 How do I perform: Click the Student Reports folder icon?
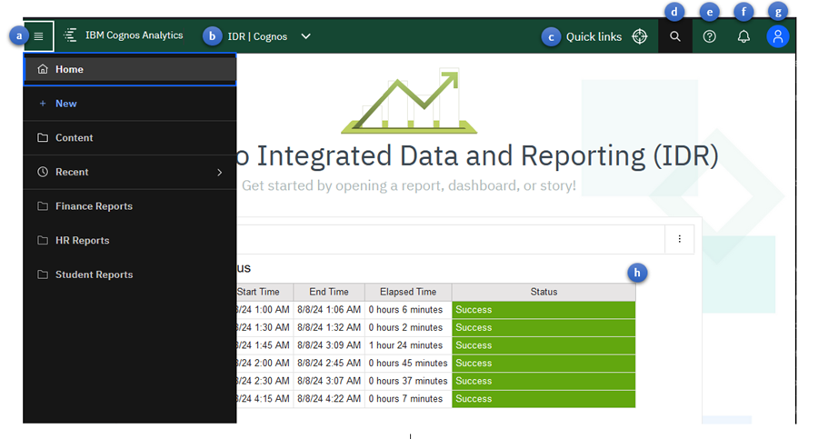(x=43, y=274)
